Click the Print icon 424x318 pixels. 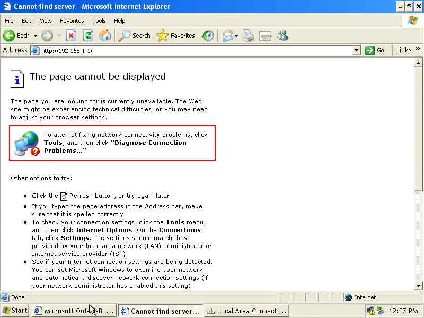pyautogui.click(x=248, y=36)
